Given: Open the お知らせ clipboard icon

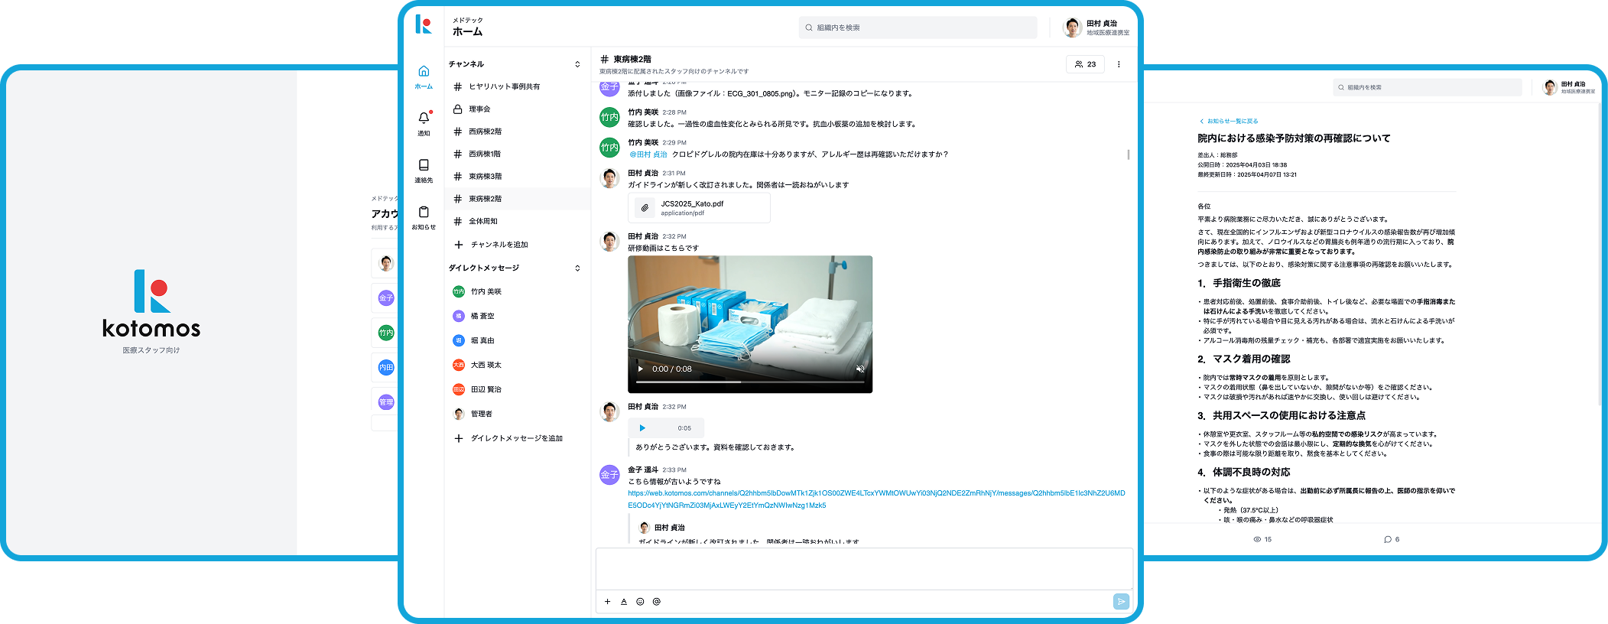Looking at the screenshot, I should pyautogui.click(x=424, y=212).
